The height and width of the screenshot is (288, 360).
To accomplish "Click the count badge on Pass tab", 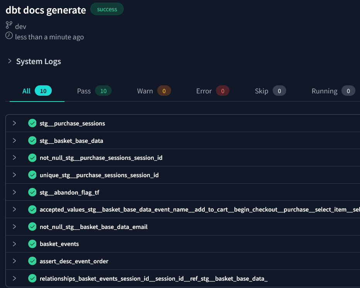I will pos(103,91).
